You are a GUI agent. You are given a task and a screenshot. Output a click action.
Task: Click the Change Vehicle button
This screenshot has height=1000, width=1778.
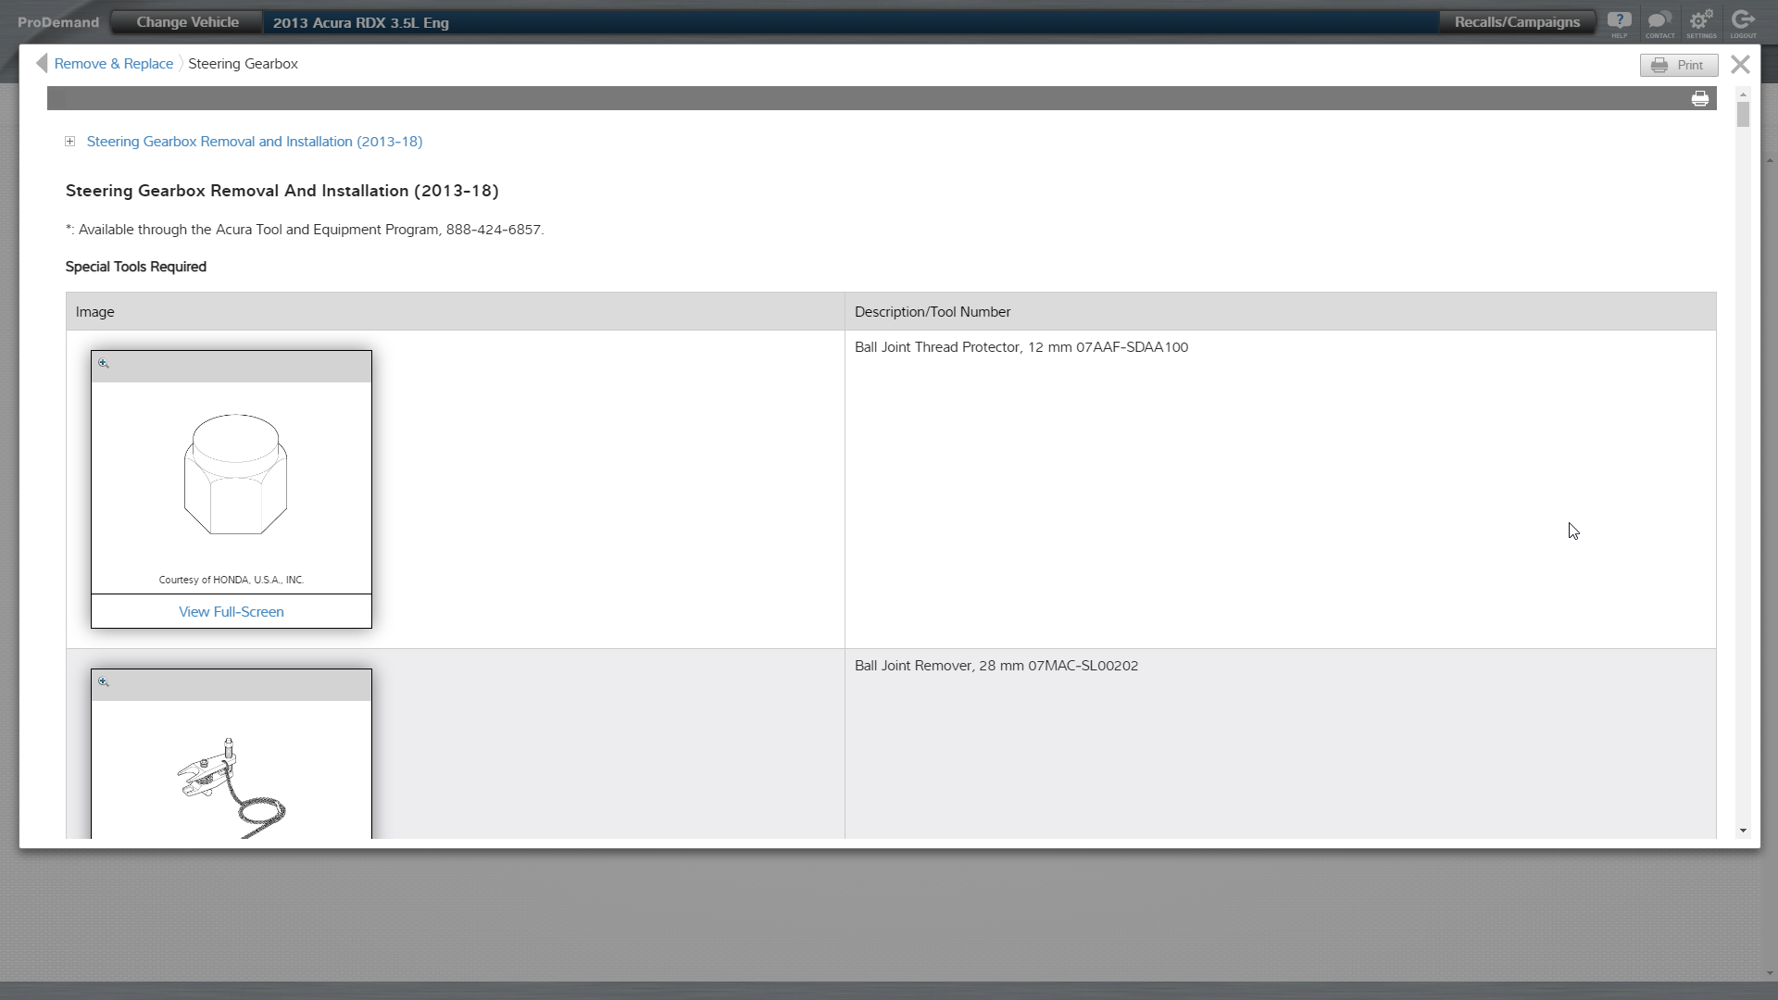pyautogui.click(x=187, y=22)
